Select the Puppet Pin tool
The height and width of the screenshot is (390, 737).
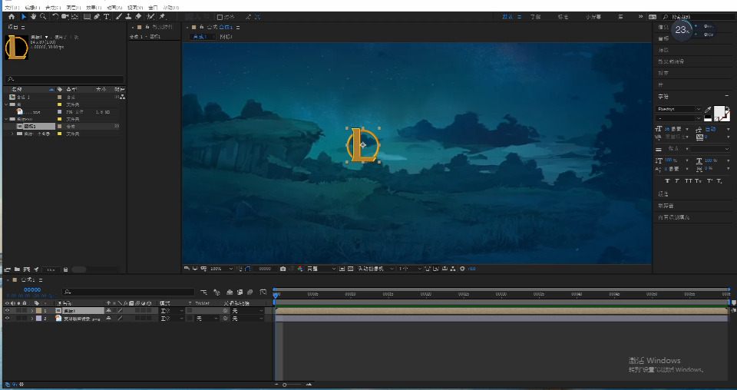(162, 16)
